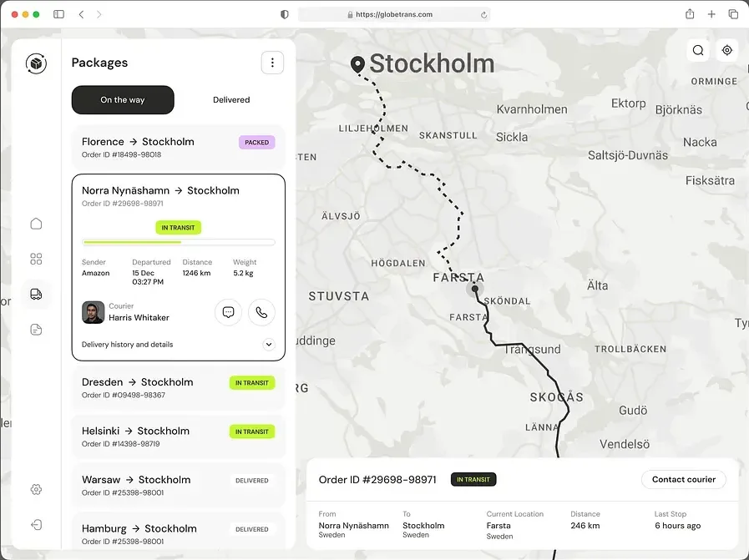Call courier Harris Whitaker via phone icon
The height and width of the screenshot is (560, 749).
(261, 312)
